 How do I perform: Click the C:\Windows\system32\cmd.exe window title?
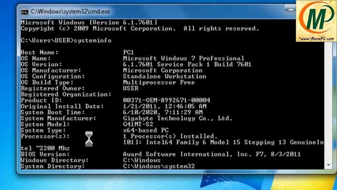70,12
